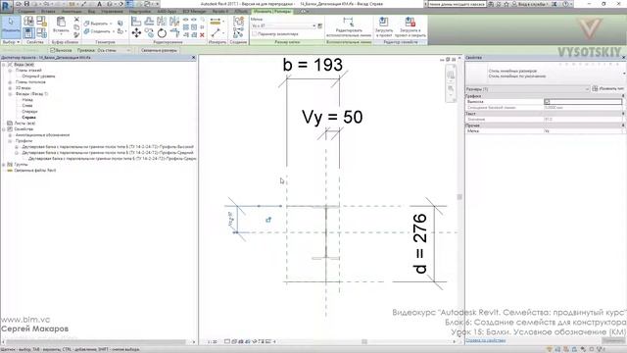This screenshot has height=353, width=627.
Task: Select the d = 276 dimension label
Action: 420,244
